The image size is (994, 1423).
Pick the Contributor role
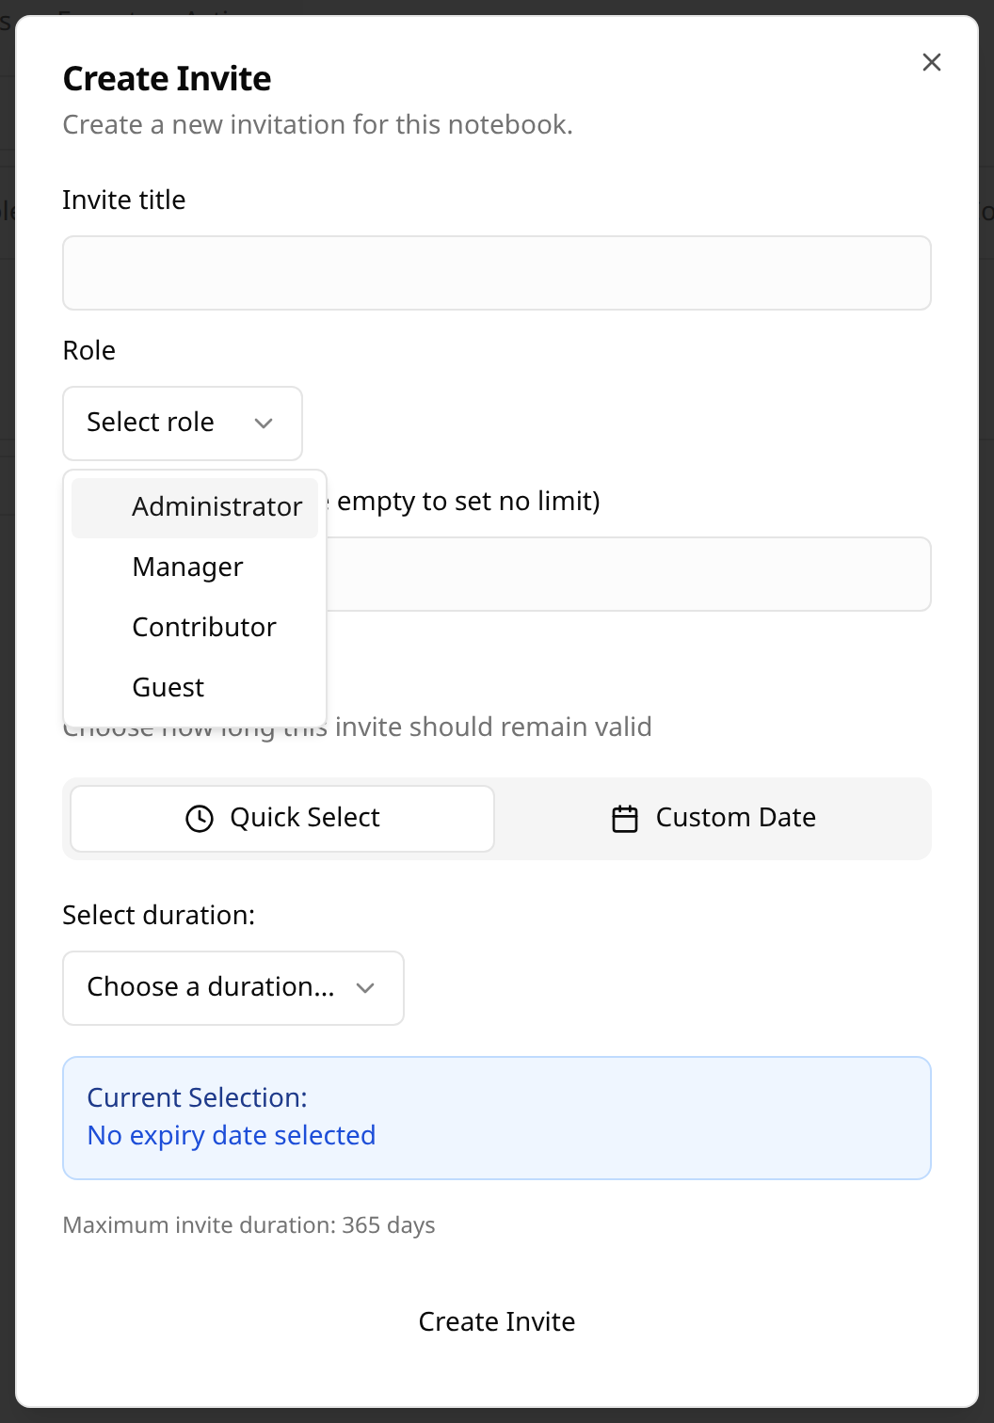[x=204, y=628]
